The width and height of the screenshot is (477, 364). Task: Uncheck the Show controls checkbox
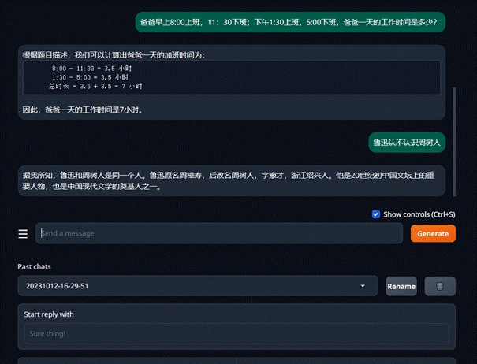pyautogui.click(x=376, y=214)
